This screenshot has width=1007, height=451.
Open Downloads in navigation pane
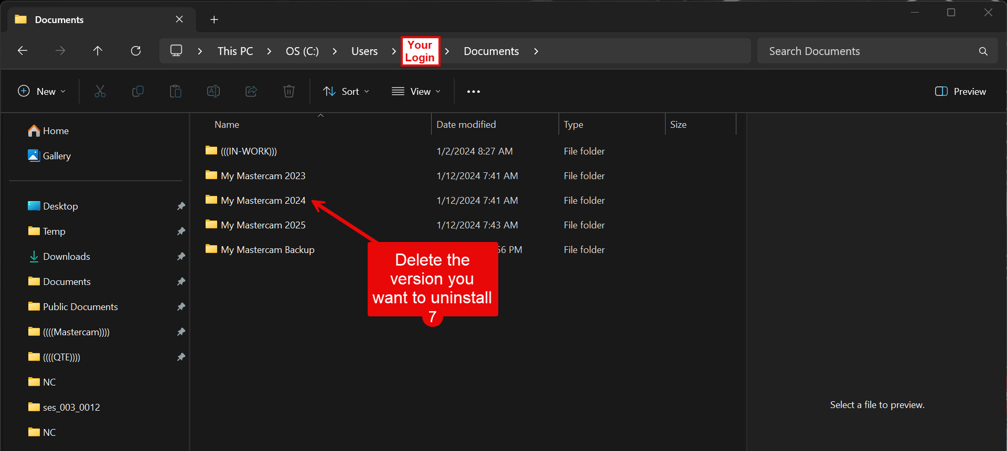(59, 257)
